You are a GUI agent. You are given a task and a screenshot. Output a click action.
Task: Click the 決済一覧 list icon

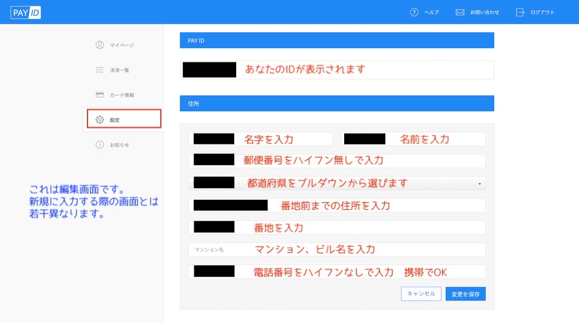coord(100,70)
